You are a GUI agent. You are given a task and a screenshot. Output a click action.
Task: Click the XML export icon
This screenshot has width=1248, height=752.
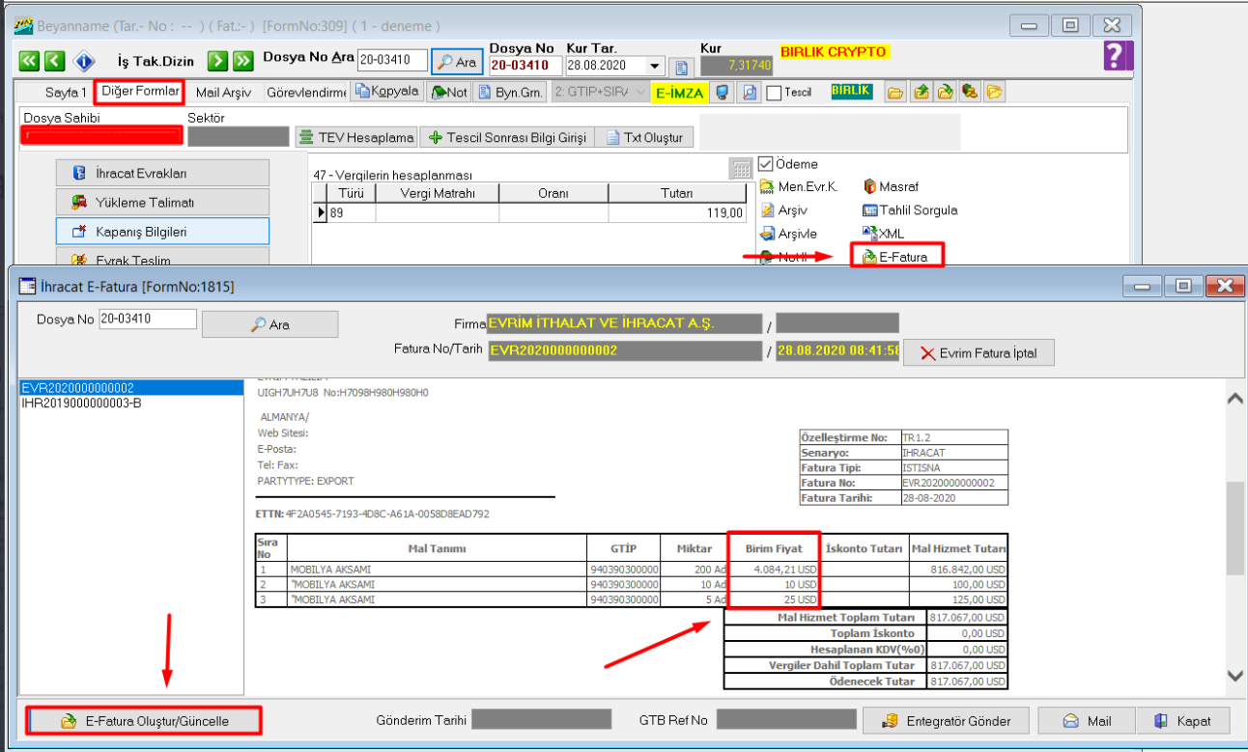click(x=884, y=234)
